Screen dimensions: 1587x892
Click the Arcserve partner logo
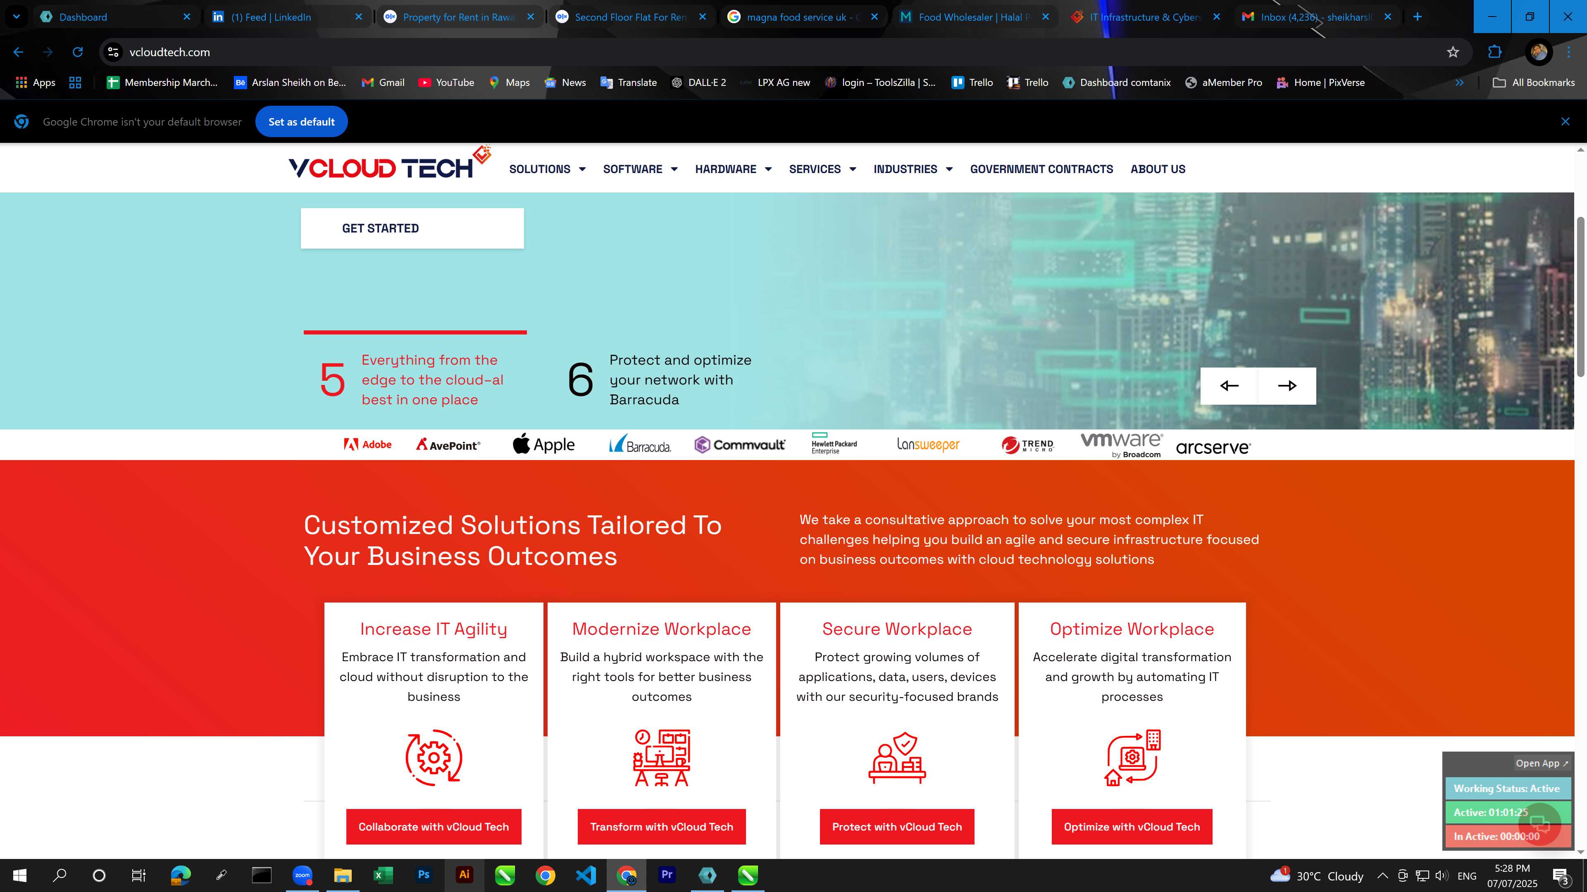click(x=1213, y=447)
